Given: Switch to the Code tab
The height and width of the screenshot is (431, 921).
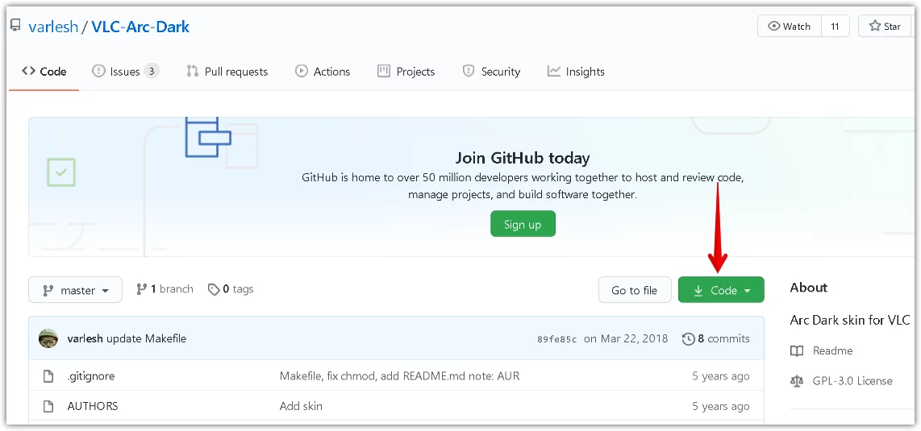Looking at the screenshot, I should pos(44,72).
